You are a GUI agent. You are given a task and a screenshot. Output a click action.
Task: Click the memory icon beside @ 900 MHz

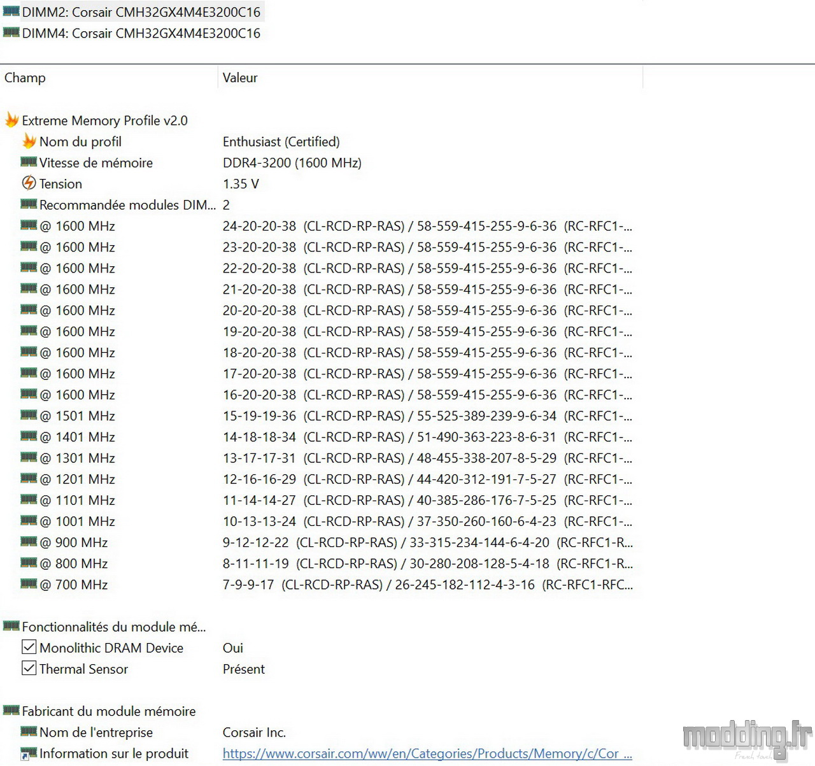pos(29,541)
